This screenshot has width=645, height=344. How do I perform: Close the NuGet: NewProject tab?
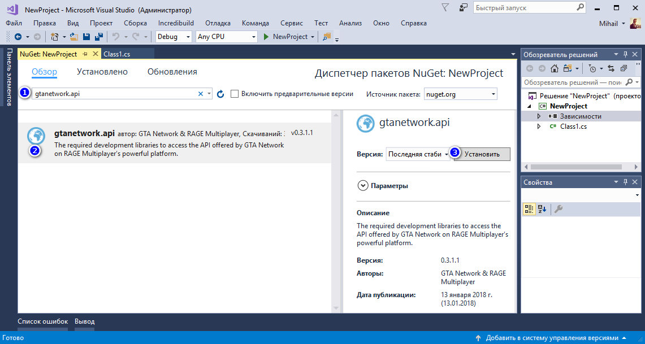tap(95, 54)
